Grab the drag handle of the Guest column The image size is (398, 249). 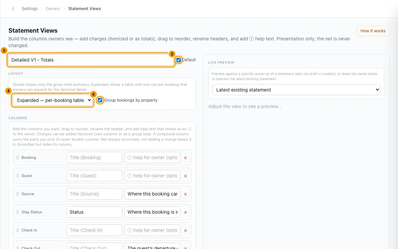[x=17, y=176]
